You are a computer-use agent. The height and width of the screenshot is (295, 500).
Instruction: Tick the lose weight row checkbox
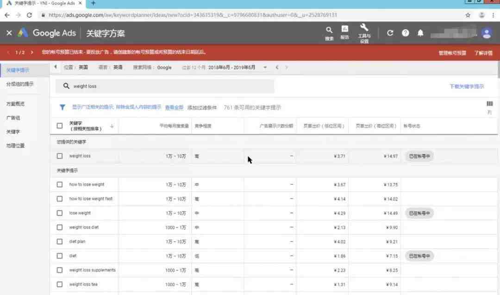coord(60,213)
